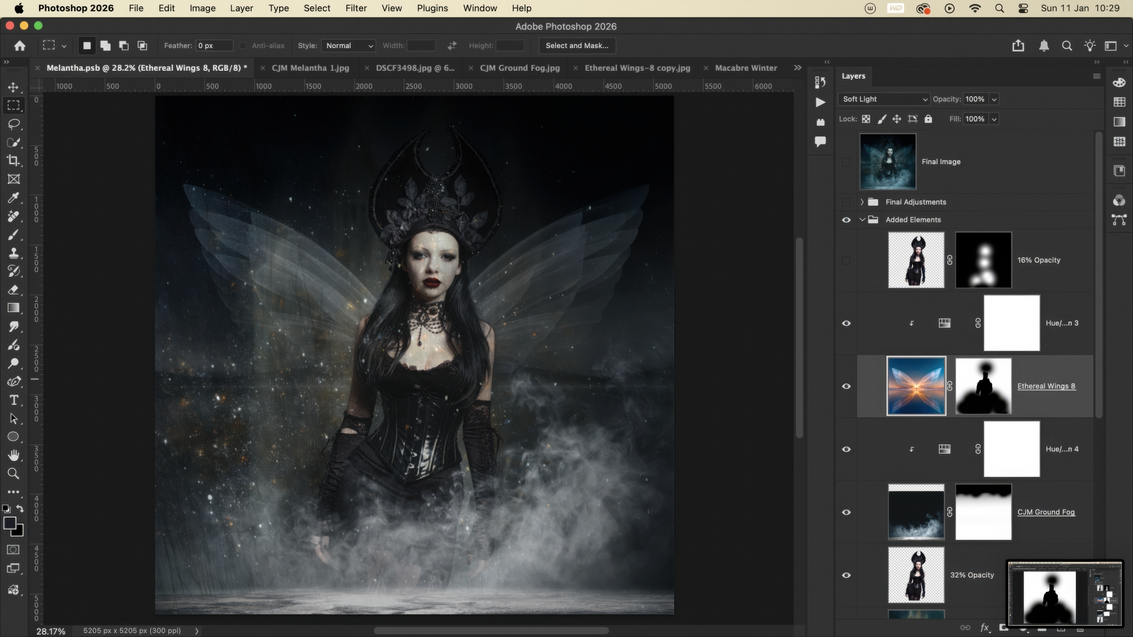Toggle visibility of Added Elements group
1133x637 pixels.
tap(846, 220)
